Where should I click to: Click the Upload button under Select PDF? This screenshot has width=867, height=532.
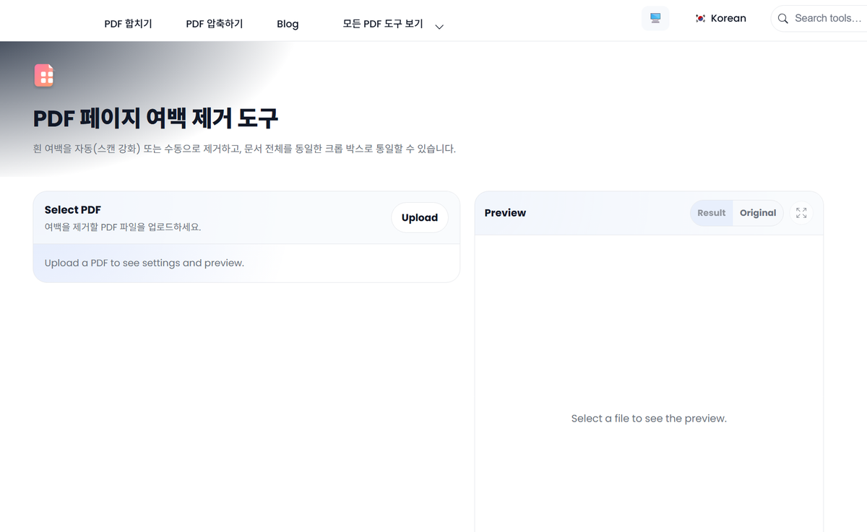[x=419, y=217]
